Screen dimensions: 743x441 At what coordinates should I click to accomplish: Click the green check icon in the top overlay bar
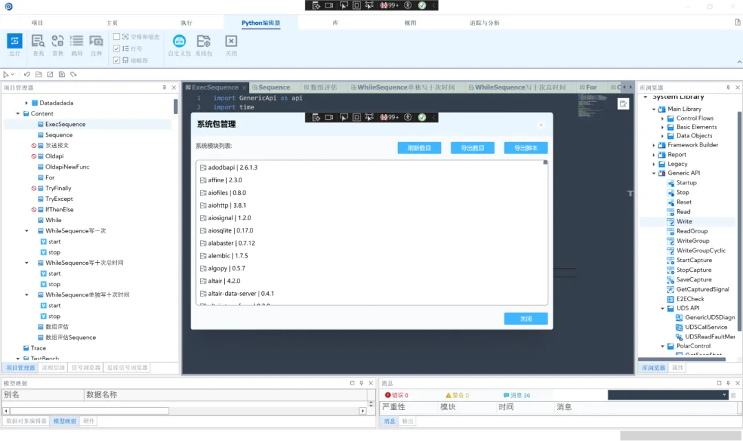pyautogui.click(x=422, y=6)
